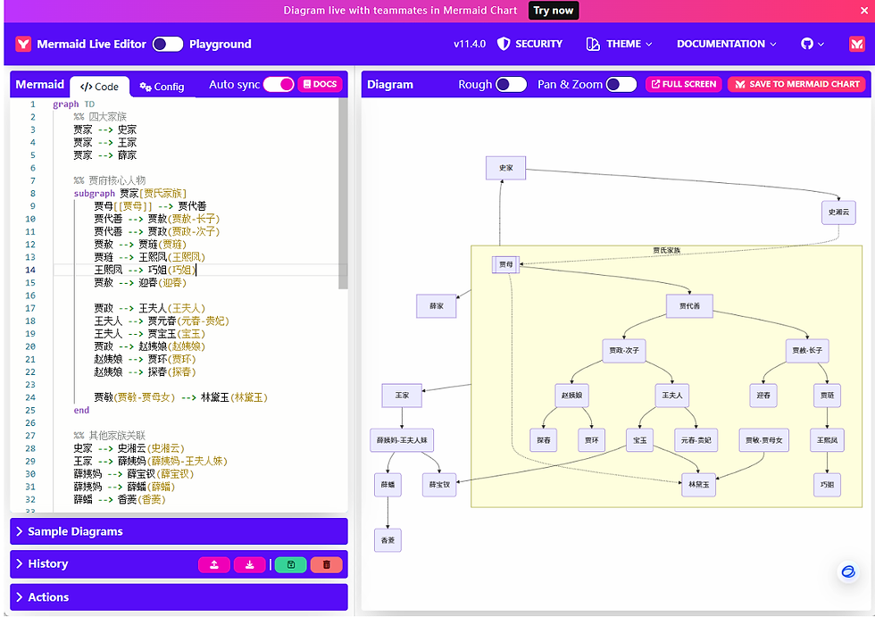
Task: Click the download icon in History bar
Action: [x=249, y=564]
